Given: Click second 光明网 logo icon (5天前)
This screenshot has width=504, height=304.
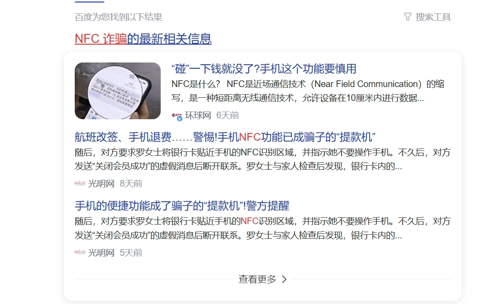Looking at the screenshot, I should click(x=80, y=253).
